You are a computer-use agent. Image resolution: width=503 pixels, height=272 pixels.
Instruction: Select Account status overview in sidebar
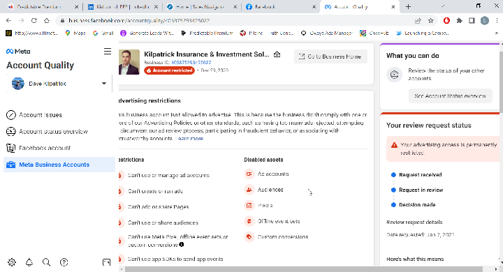[x=59, y=131]
